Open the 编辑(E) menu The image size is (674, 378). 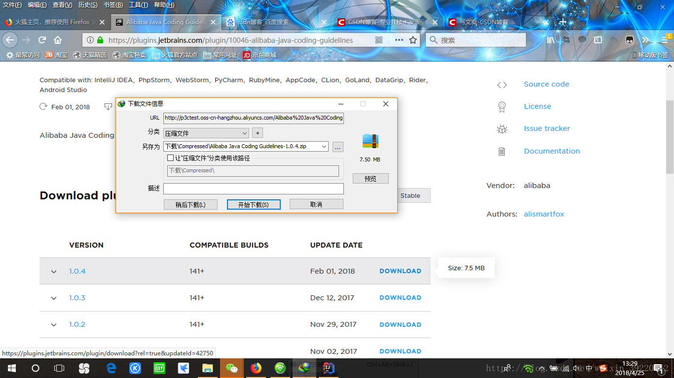pos(37,5)
